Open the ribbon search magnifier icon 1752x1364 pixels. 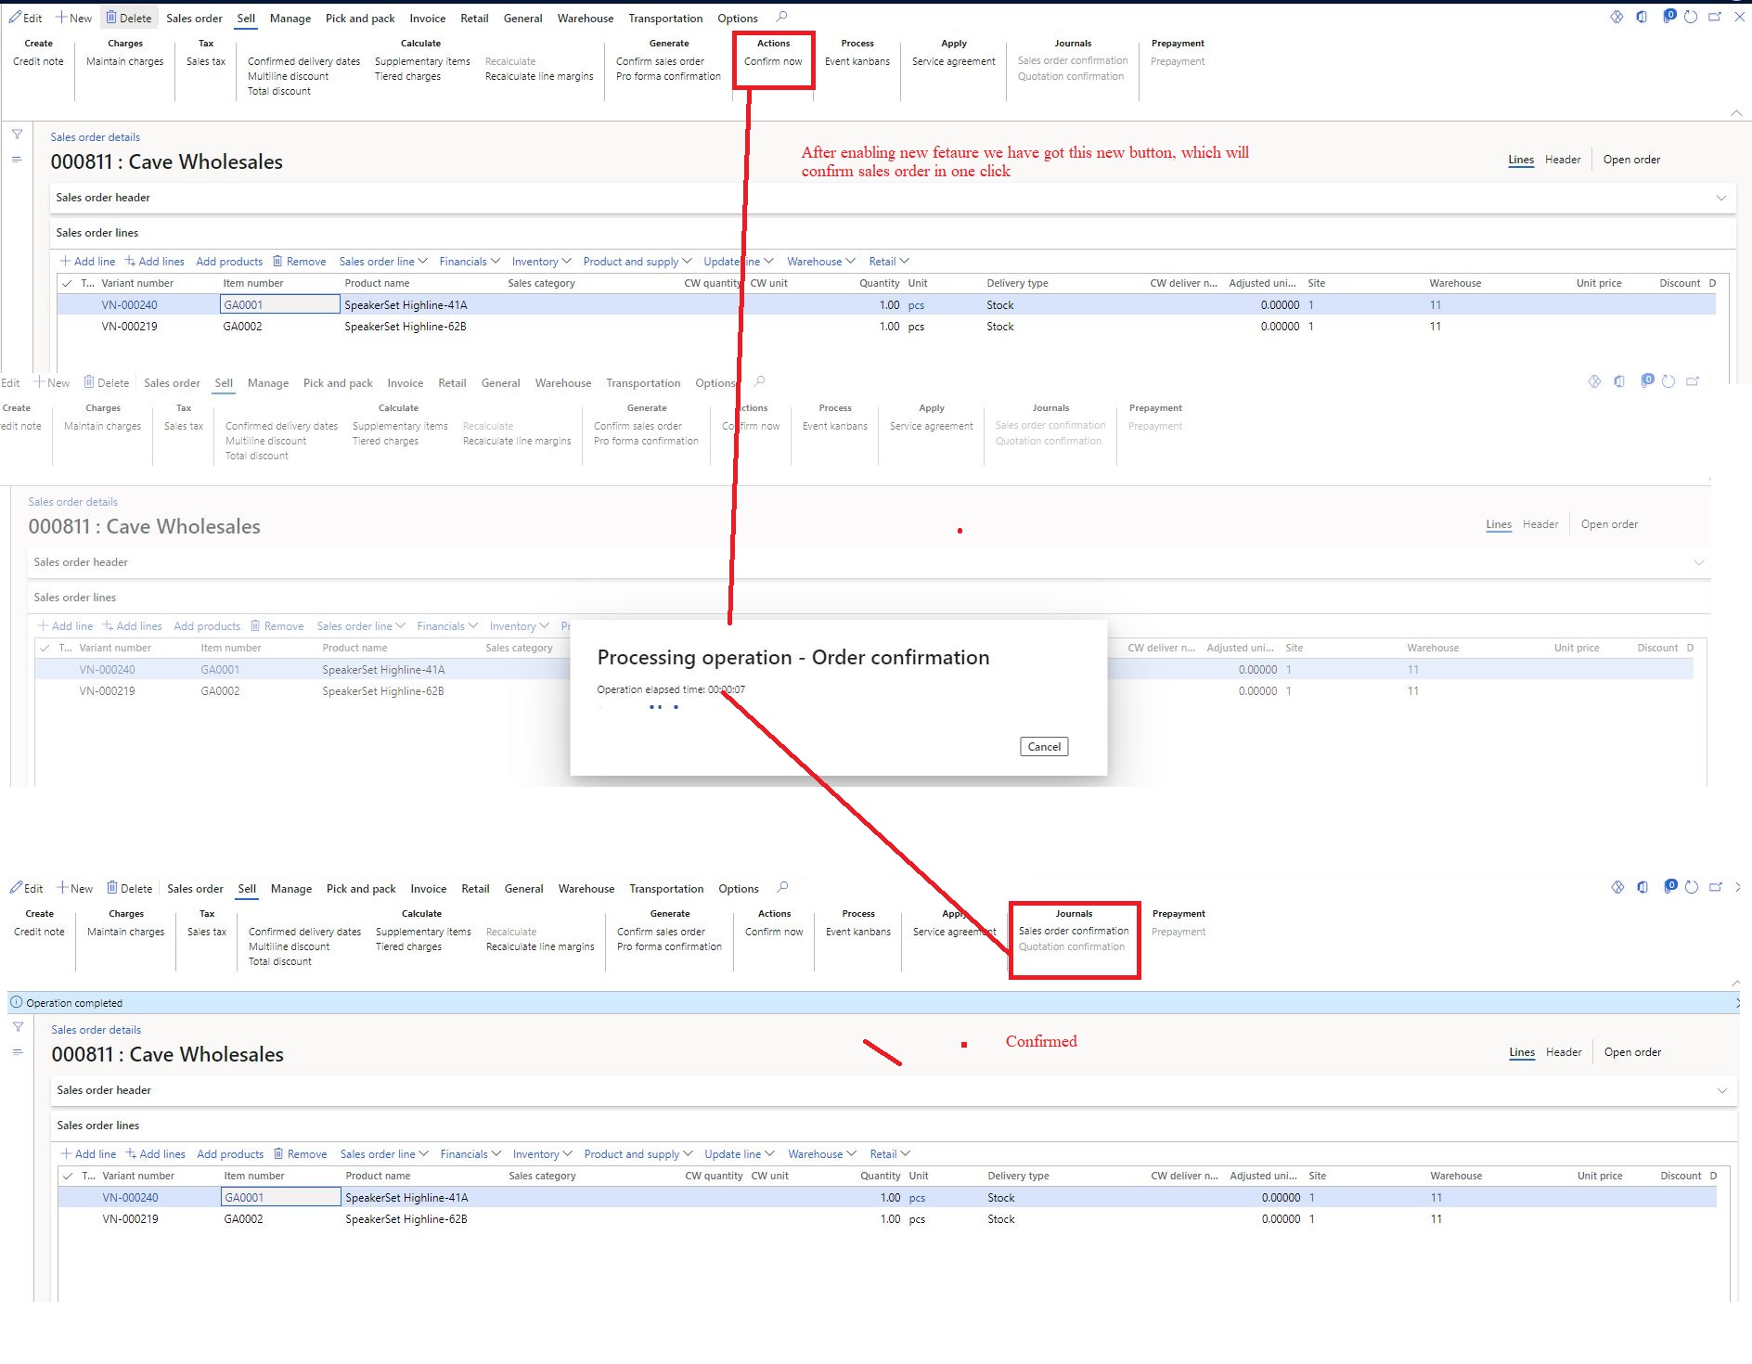pyautogui.click(x=782, y=18)
